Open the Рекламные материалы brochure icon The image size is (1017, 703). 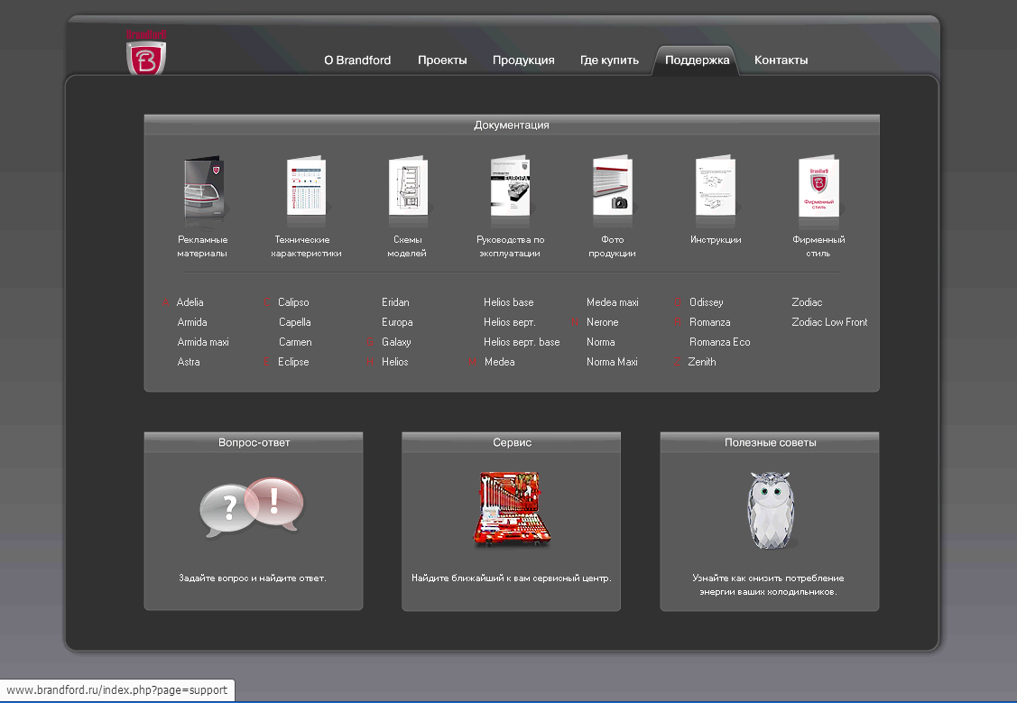(204, 188)
